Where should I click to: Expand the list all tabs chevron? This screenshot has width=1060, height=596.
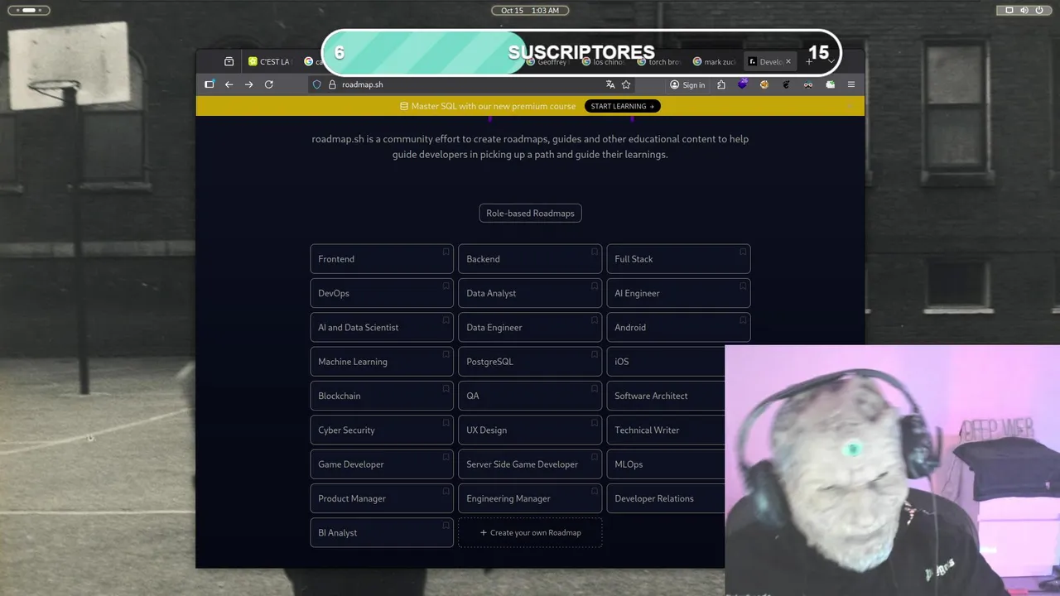tap(831, 61)
